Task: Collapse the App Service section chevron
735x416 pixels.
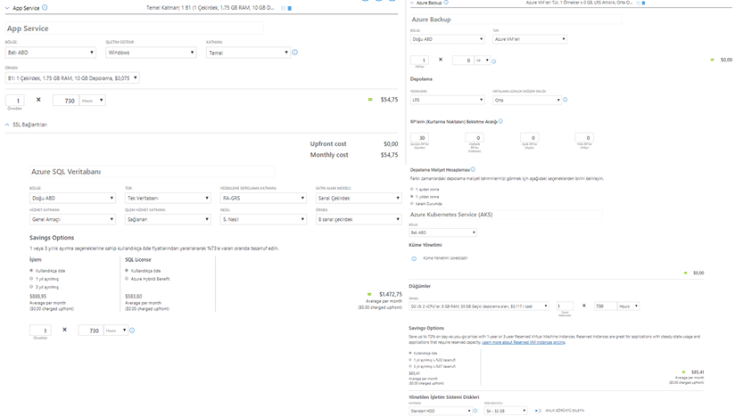Action: click(7, 8)
